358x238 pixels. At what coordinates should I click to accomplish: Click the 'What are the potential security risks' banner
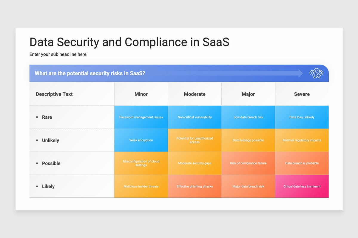[89, 73]
